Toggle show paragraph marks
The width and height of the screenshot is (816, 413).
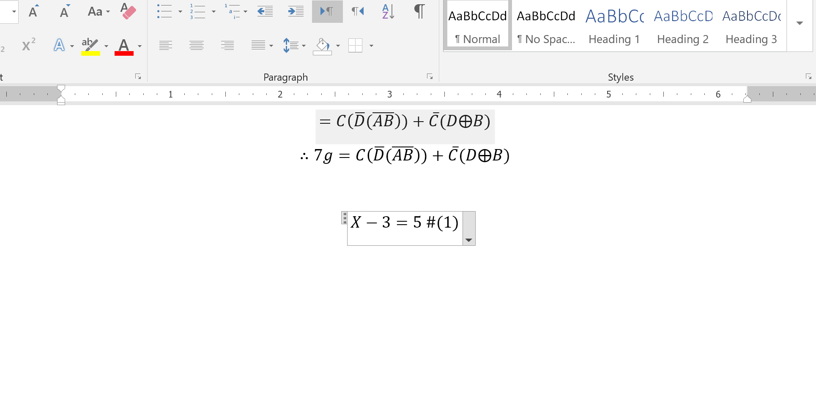tap(419, 11)
